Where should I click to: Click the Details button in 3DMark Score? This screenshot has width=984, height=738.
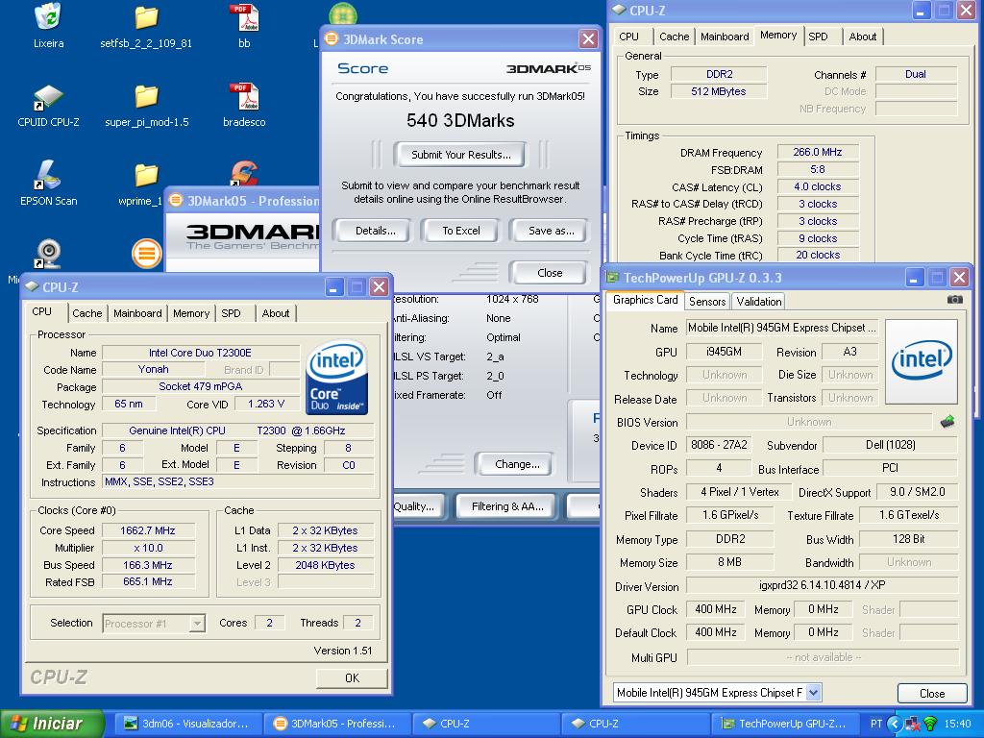[375, 231]
